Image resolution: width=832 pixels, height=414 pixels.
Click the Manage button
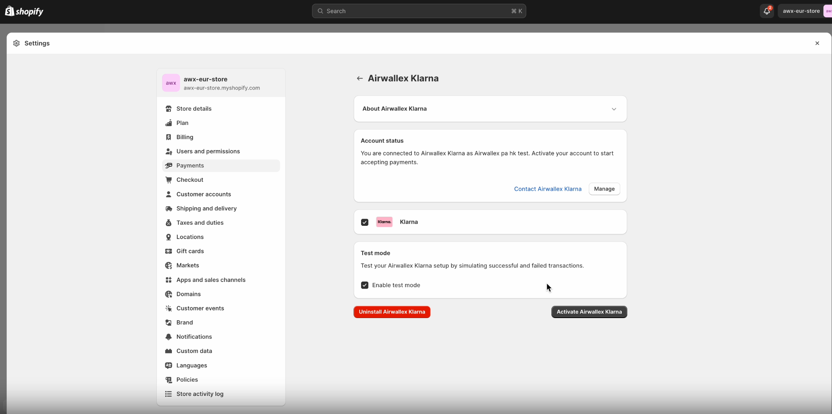(604, 189)
